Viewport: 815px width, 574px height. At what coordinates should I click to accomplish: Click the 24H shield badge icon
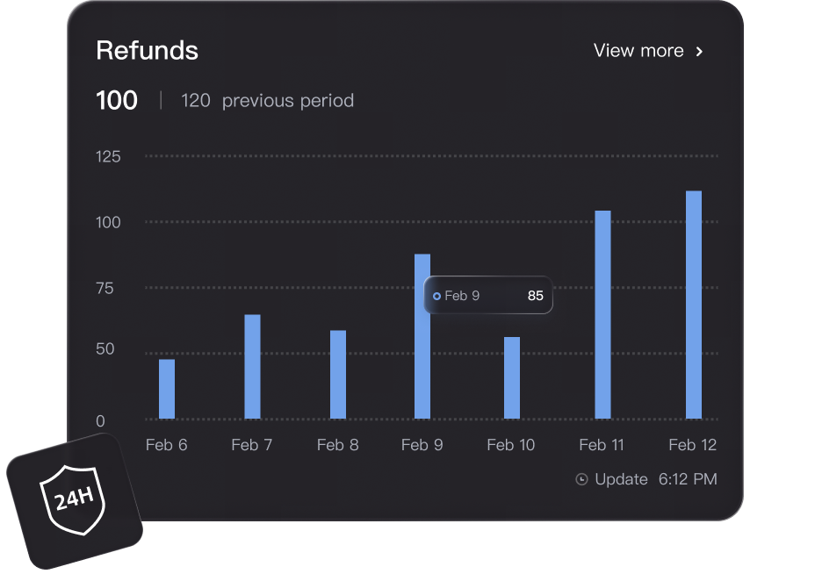click(75, 500)
